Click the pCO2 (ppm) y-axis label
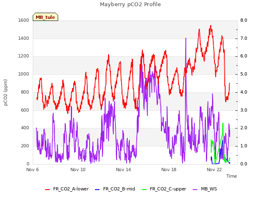 coord(6,92)
